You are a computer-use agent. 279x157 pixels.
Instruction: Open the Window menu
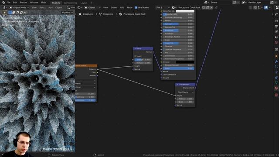34,3
